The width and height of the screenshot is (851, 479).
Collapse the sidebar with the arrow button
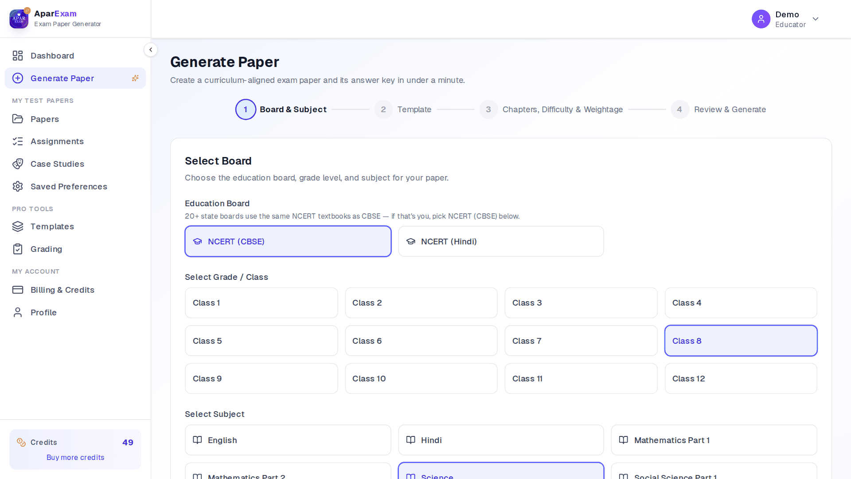[151, 50]
